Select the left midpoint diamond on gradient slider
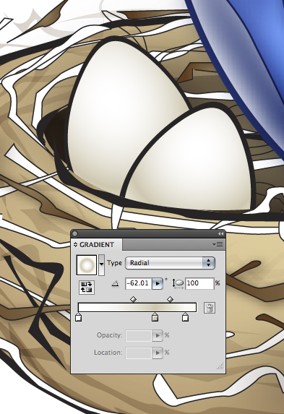The width and height of the screenshot is (284, 414). coord(134,299)
